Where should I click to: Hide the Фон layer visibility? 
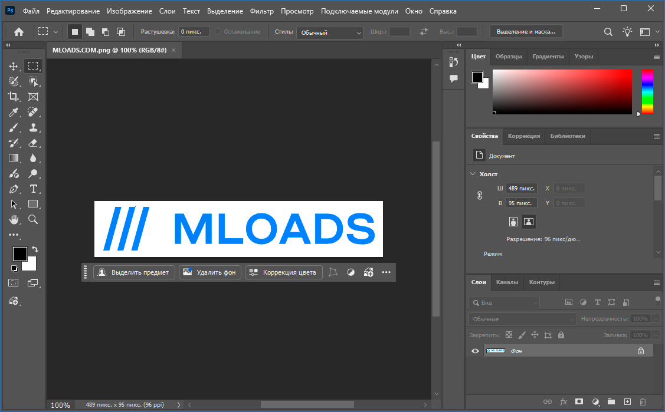[474, 350]
